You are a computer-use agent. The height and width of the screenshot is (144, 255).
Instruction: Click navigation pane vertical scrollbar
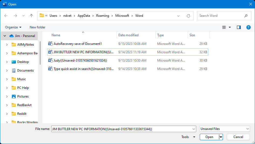pyautogui.click(x=40, y=53)
